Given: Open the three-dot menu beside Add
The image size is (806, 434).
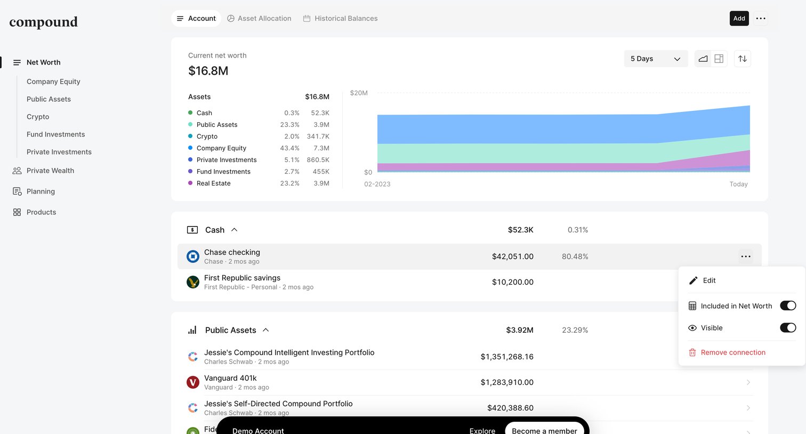Looking at the screenshot, I should point(761,18).
